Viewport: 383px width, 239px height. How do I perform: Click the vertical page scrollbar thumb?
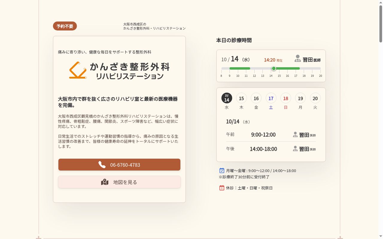381,24
